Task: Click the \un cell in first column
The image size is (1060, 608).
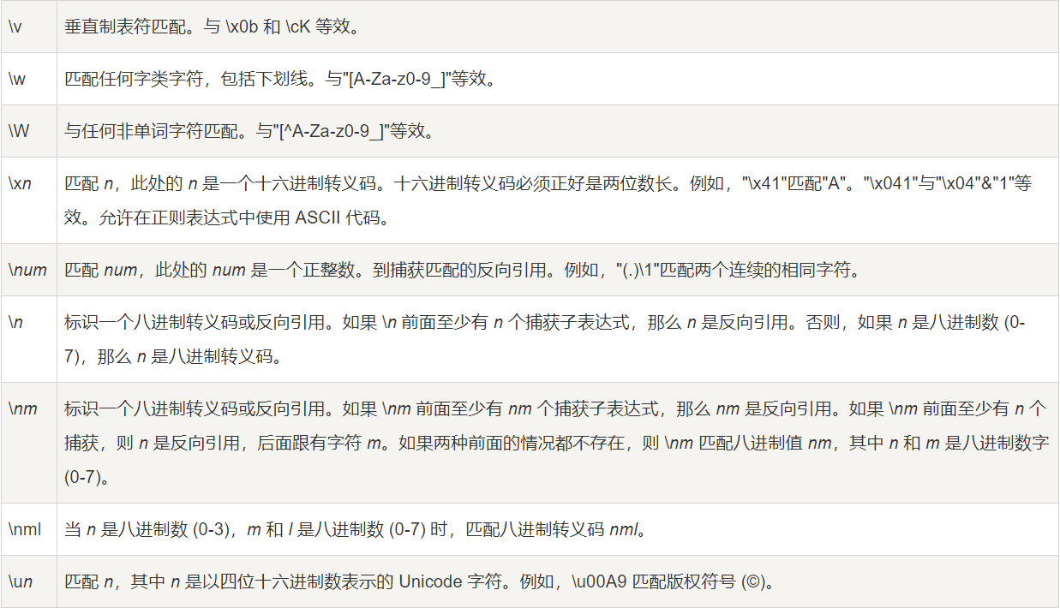Action: point(21,581)
